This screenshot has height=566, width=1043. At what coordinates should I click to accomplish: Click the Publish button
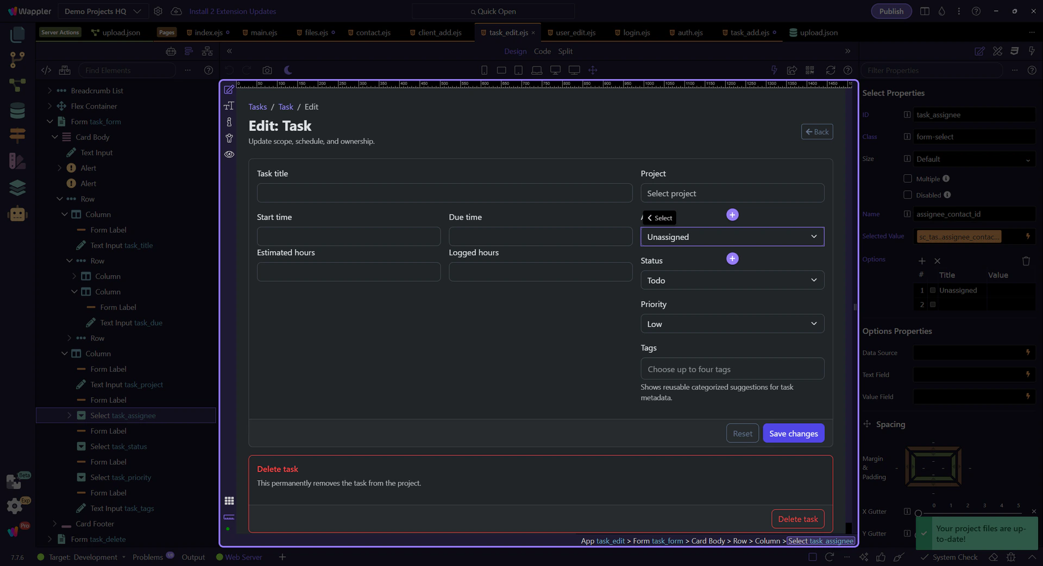click(x=891, y=11)
